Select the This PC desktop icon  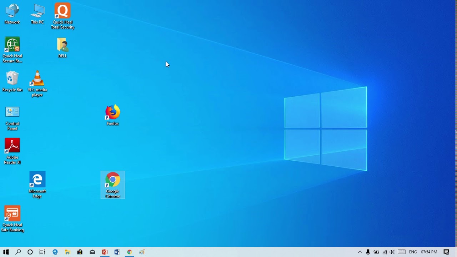(x=37, y=14)
